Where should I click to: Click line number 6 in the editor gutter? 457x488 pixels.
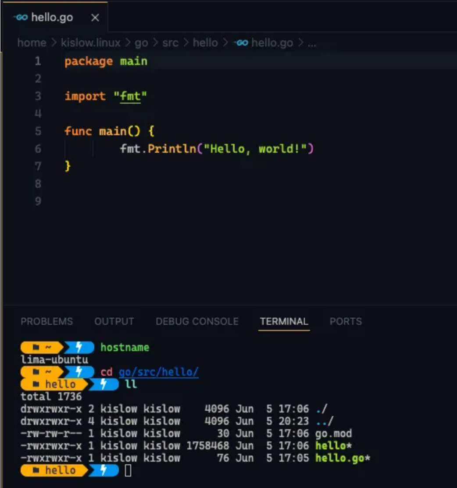point(38,149)
